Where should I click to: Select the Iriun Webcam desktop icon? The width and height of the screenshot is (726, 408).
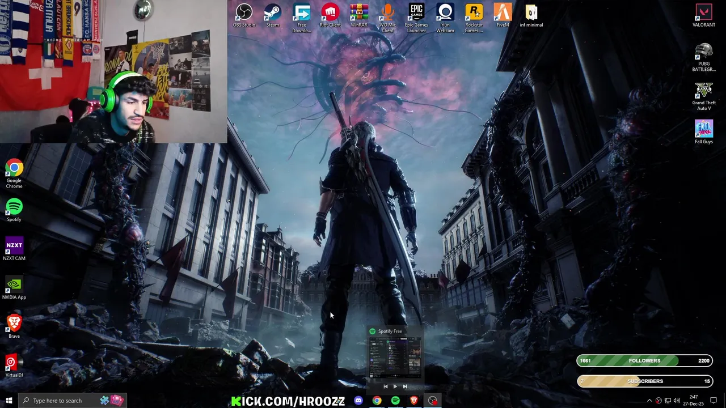[445, 18]
